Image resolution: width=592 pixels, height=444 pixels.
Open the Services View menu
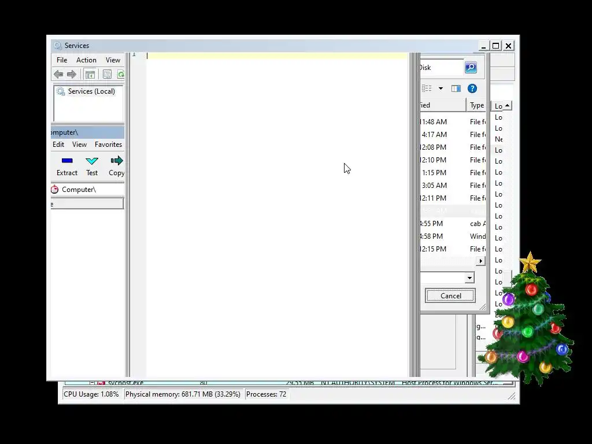113,60
